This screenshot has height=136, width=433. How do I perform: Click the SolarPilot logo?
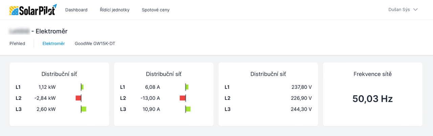[33, 10]
